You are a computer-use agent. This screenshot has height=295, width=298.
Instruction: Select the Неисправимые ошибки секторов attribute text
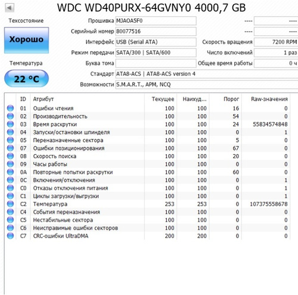tap(76, 228)
